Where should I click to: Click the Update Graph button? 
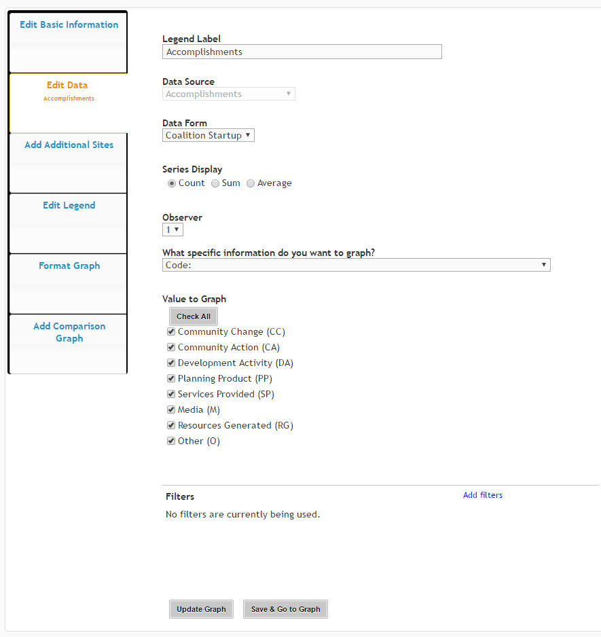(x=201, y=609)
